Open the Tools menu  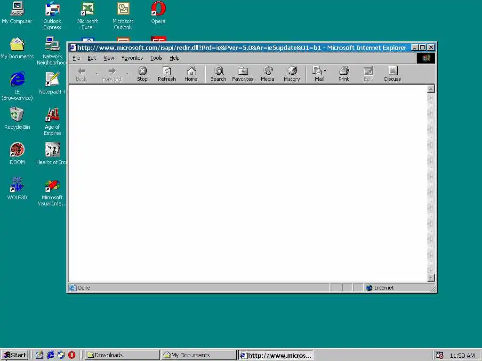pos(156,58)
